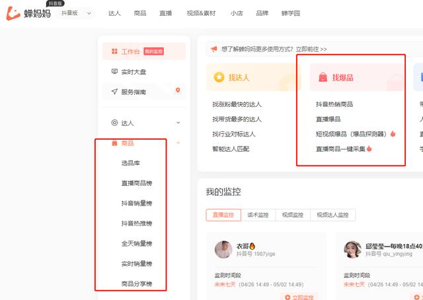Open the 小店 top menu
The image size is (423, 300).
pyautogui.click(x=237, y=13)
